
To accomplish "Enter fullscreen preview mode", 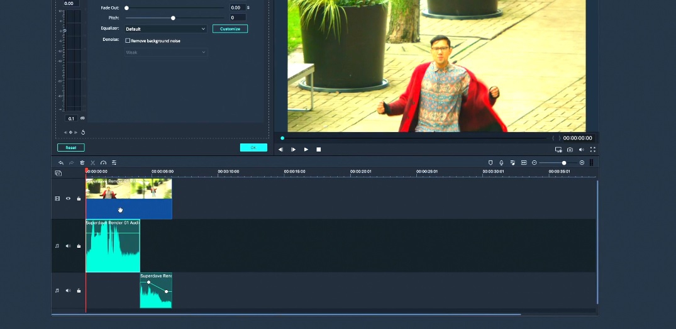I will [x=592, y=150].
